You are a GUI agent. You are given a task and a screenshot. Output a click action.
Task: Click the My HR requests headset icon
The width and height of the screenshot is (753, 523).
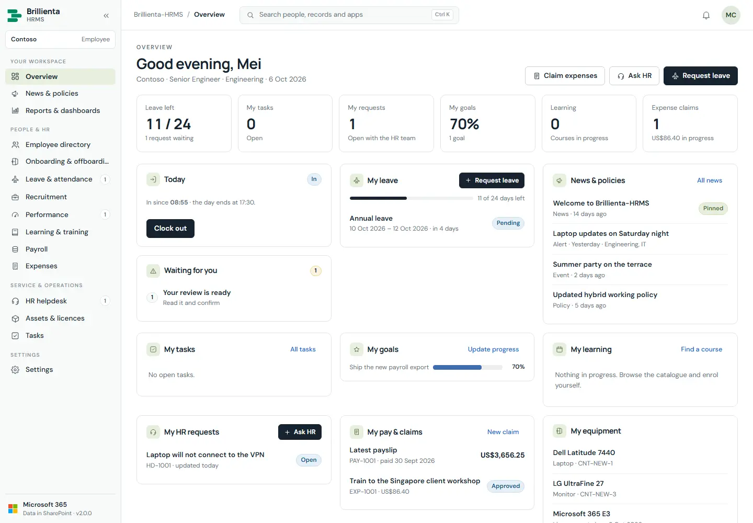pos(153,432)
